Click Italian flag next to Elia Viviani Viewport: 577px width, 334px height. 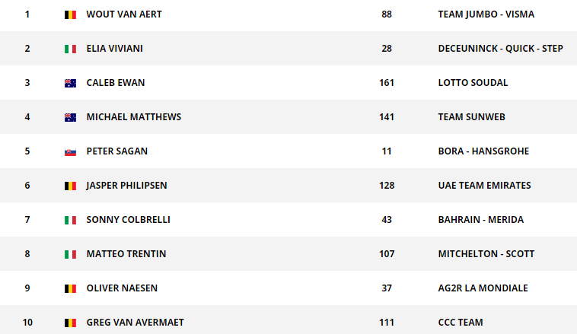point(70,49)
